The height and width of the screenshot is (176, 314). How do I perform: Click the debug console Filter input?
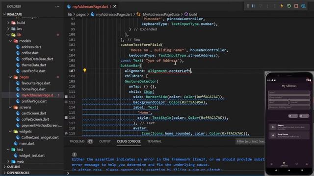tap(250, 141)
